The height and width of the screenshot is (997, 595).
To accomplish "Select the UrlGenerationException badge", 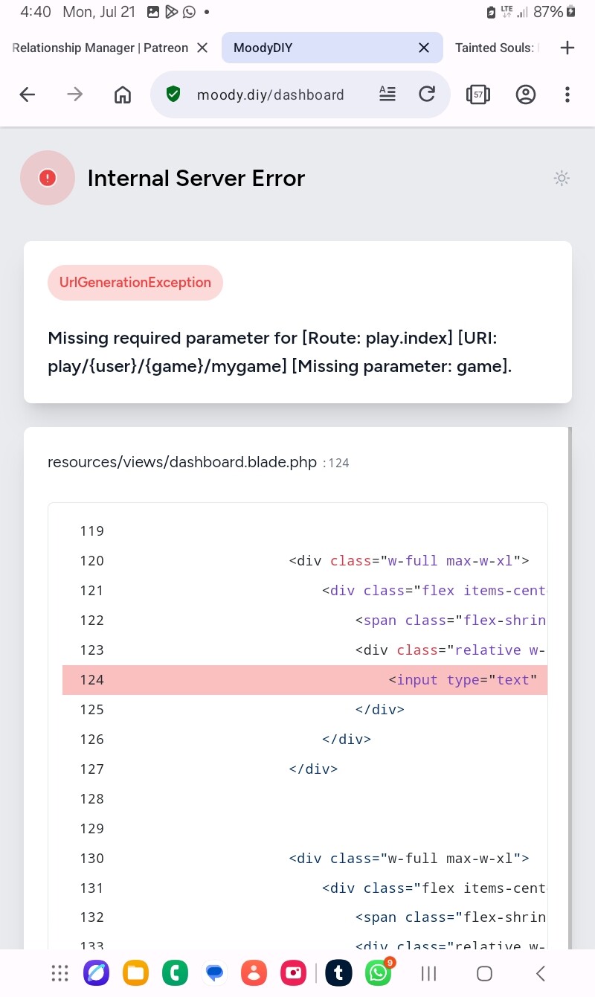I will pos(135,283).
